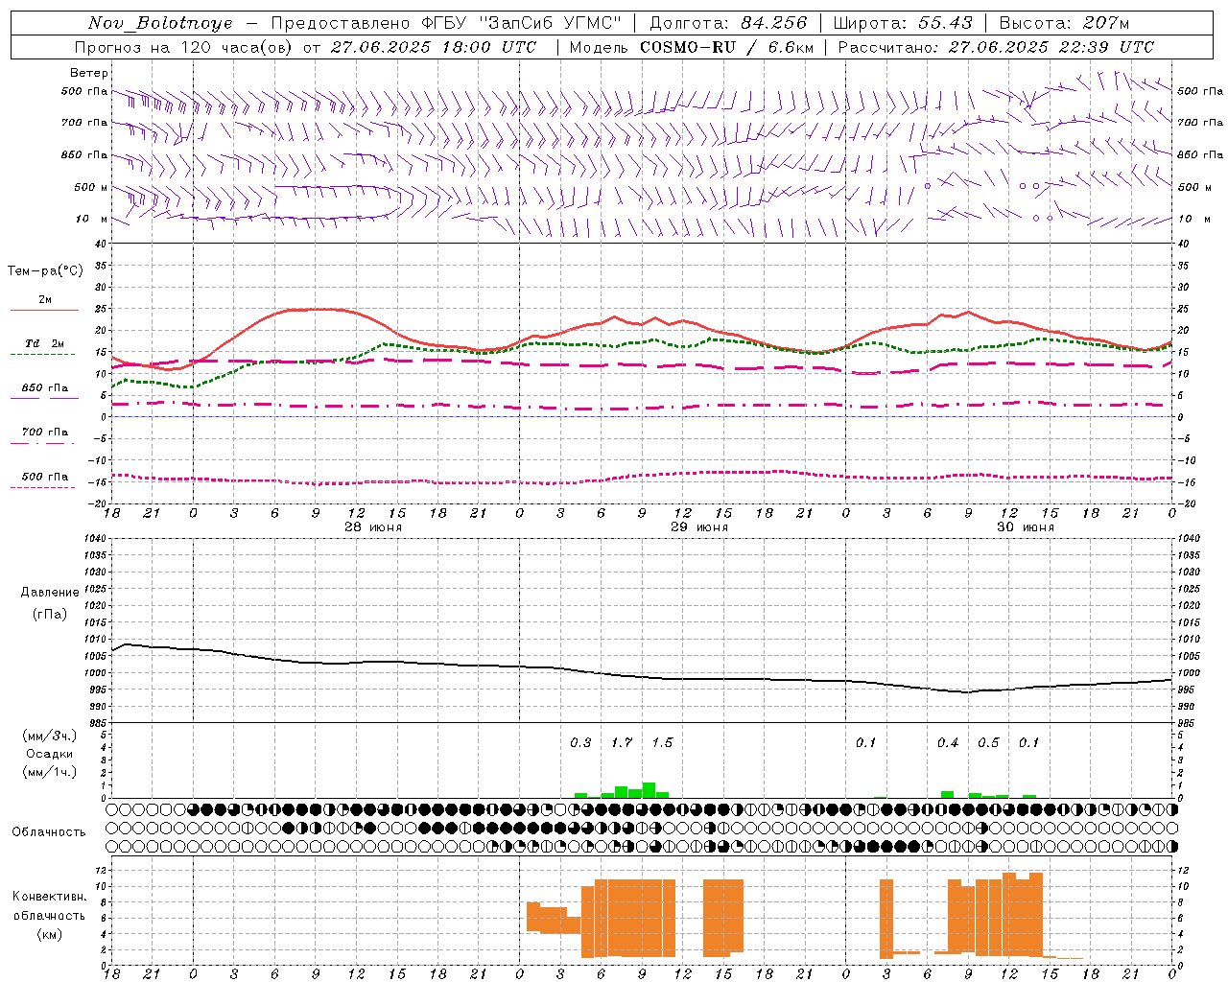Click the Давление pressure panel label
1228x982 pixels.
50,593
